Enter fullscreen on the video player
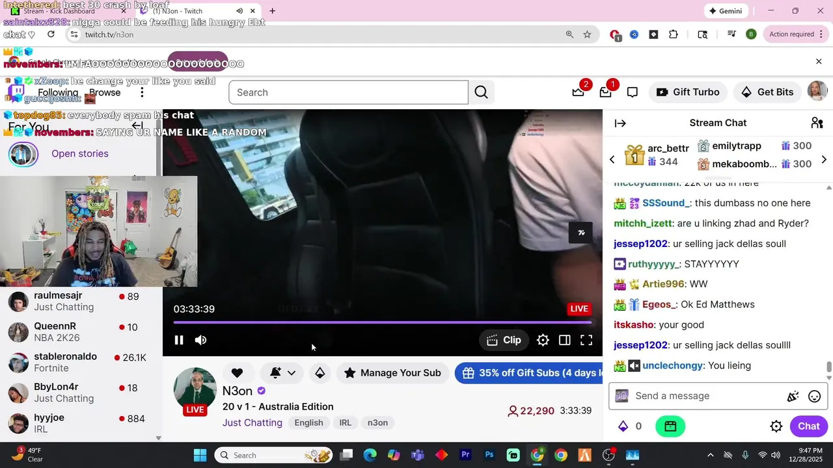 coord(586,340)
